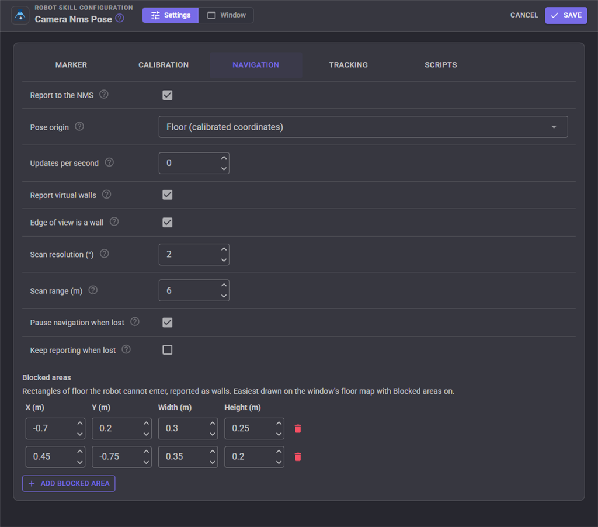Toggle Edge of view is a wall checkbox
The width and height of the screenshot is (598, 527).
coord(168,223)
